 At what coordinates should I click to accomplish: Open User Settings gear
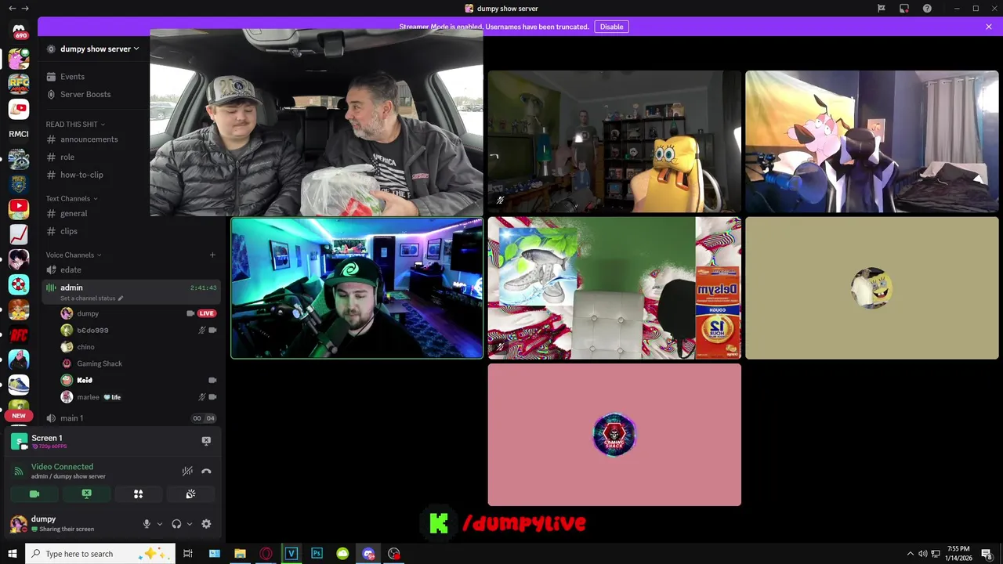tap(206, 524)
